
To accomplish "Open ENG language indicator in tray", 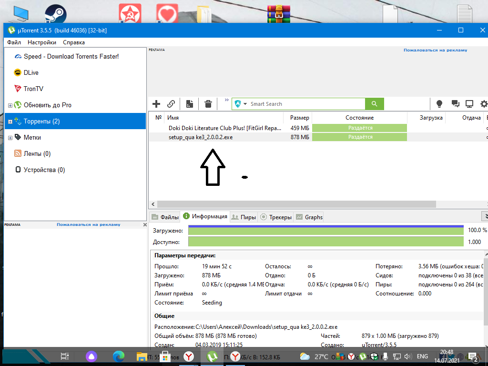I will 422,356.
